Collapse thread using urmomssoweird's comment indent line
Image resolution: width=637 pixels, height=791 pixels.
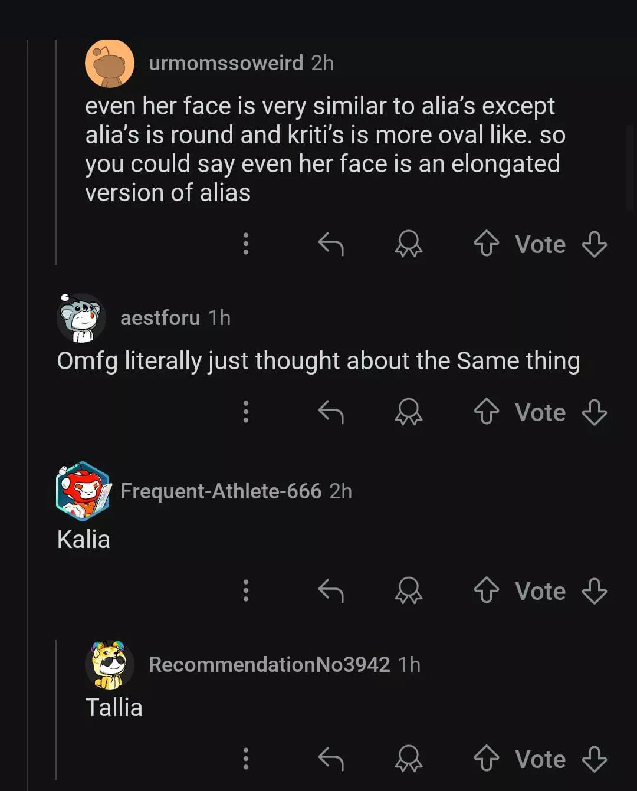[x=55, y=152]
